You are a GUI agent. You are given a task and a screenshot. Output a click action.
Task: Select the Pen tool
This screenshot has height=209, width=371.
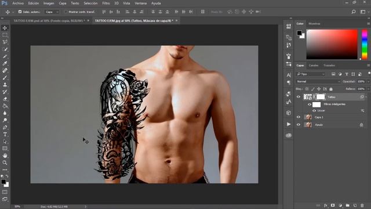(x=5, y=127)
